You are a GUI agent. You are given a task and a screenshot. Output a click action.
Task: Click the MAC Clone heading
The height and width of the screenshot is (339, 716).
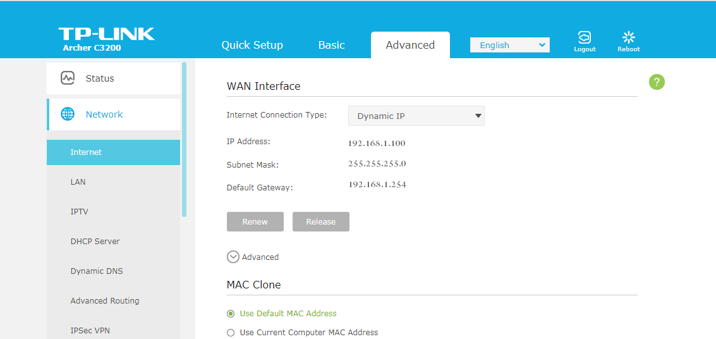pyautogui.click(x=254, y=285)
